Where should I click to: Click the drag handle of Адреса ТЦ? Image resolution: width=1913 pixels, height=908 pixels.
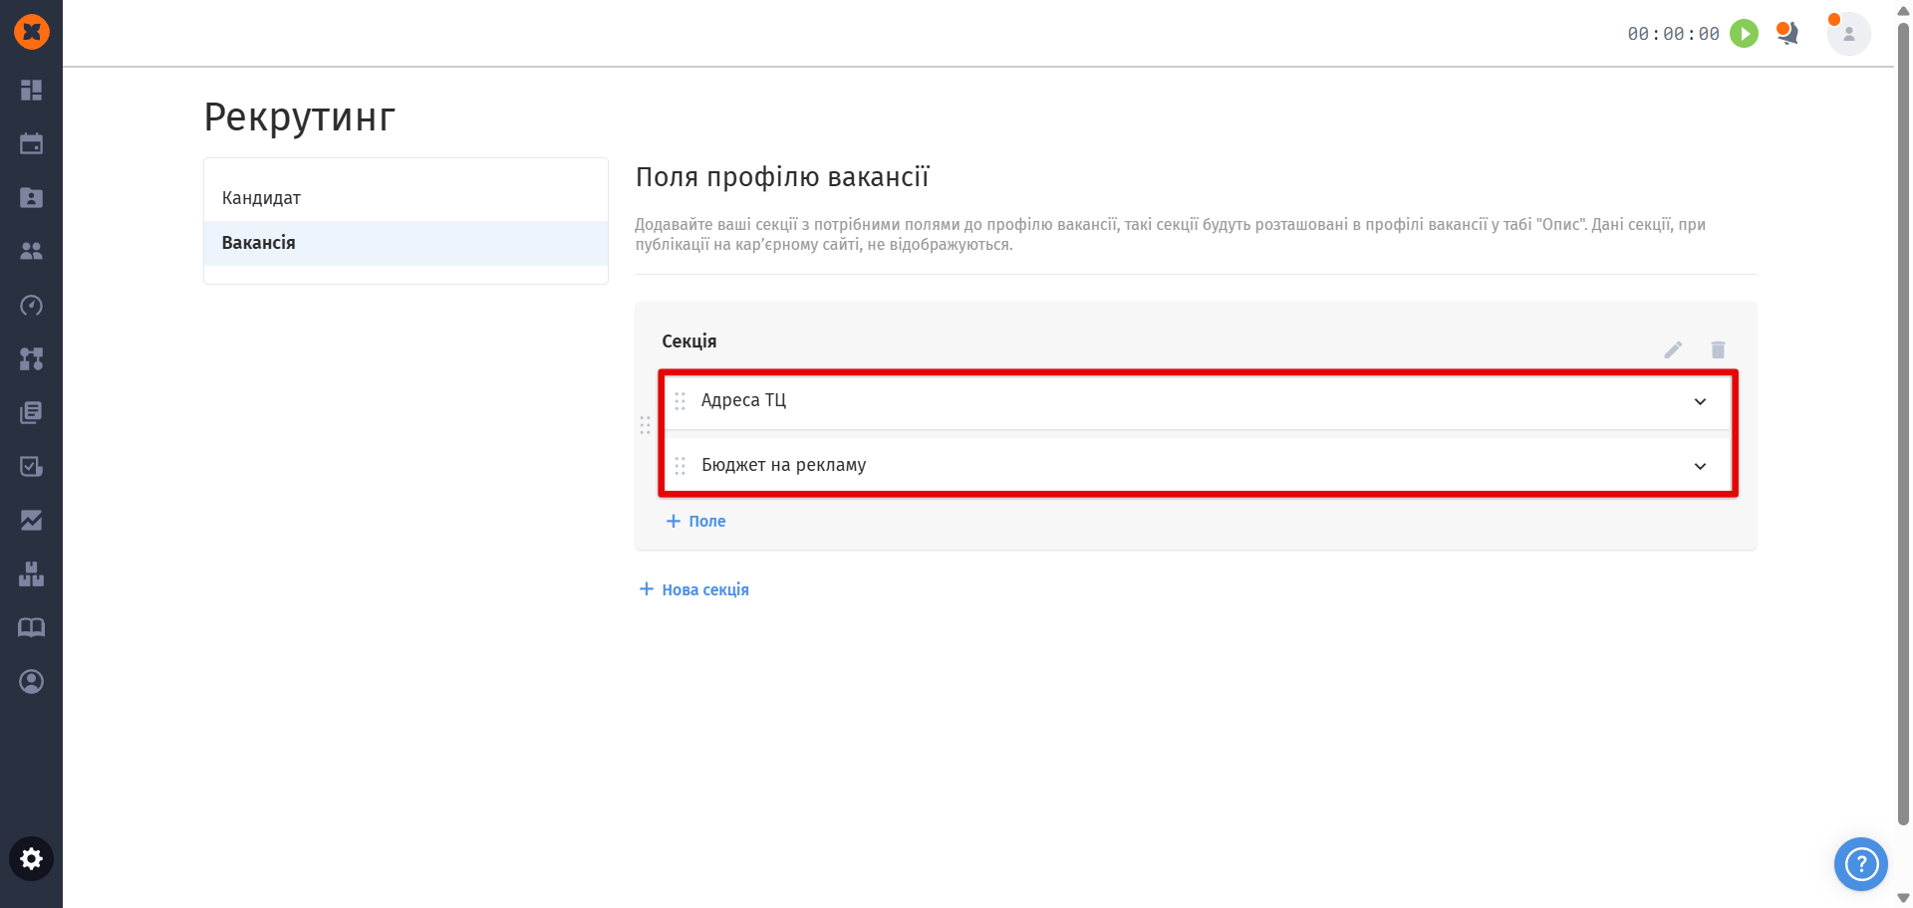[x=681, y=401]
